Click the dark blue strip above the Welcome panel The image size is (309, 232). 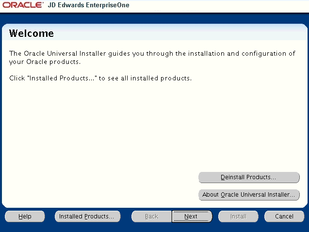(x=154, y=18)
